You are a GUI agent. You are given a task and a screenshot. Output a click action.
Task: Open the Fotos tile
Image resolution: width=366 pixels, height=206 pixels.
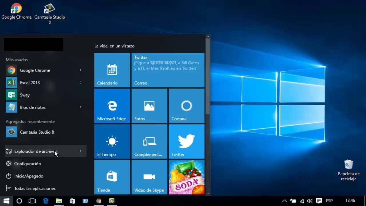click(149, 106)
